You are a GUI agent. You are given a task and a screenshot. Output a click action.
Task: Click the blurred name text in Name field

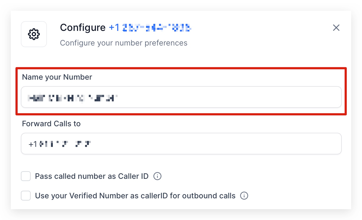point(73,97)
